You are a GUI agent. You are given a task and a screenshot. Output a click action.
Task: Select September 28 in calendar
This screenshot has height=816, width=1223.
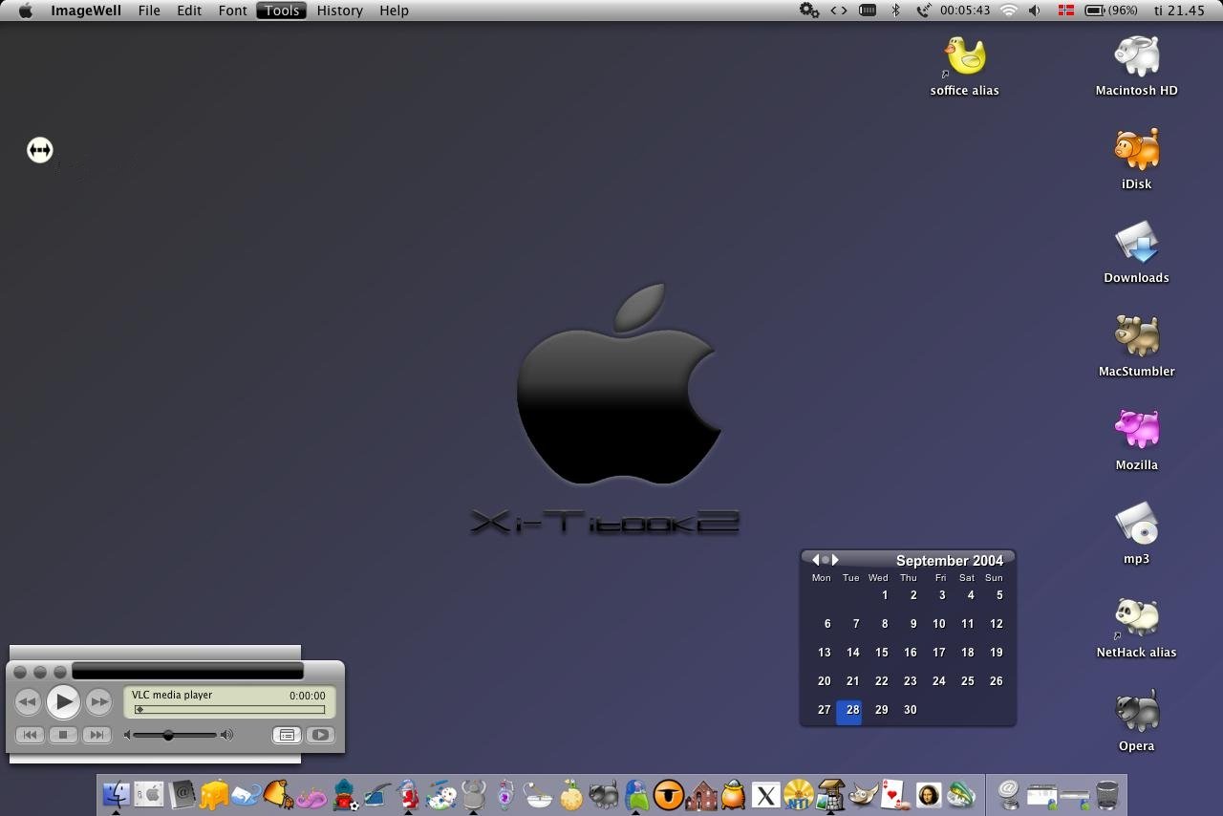click(x=849, y=711)
